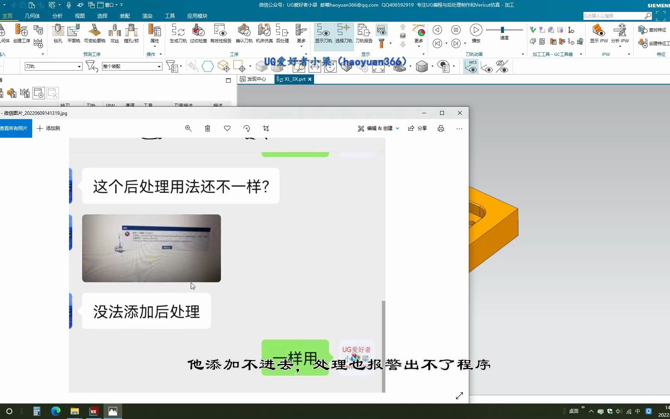Image resolution: width=670 pixels, height=419 pixels.
Task: Toggle 选择刀轨 toolpath selection mode
Action: [x=344, y=33]
